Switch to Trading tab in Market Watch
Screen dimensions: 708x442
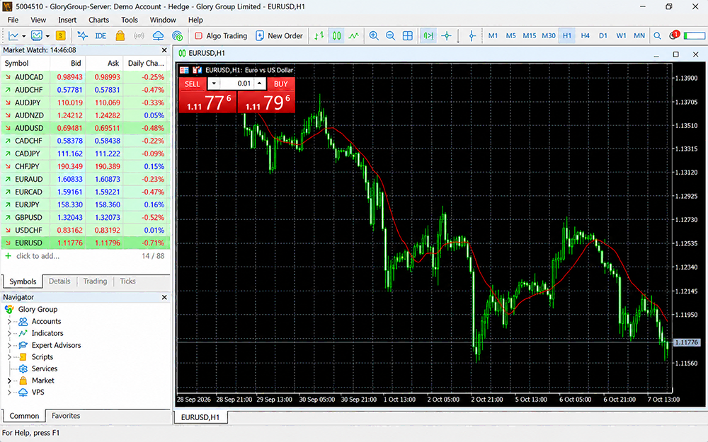click(96, 281)
